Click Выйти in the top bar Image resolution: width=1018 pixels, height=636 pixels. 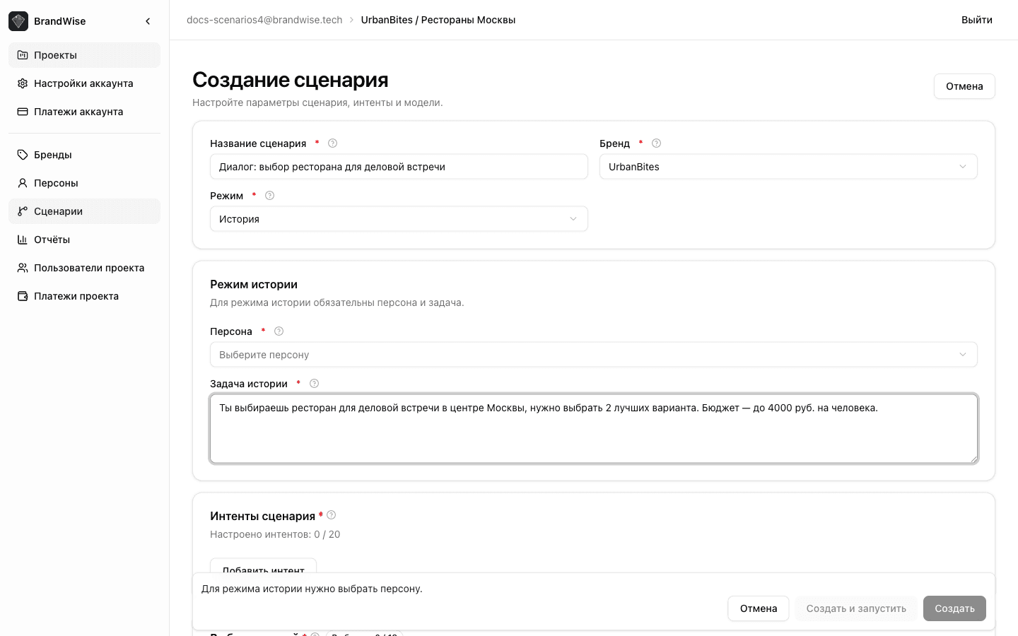[977, 20]
